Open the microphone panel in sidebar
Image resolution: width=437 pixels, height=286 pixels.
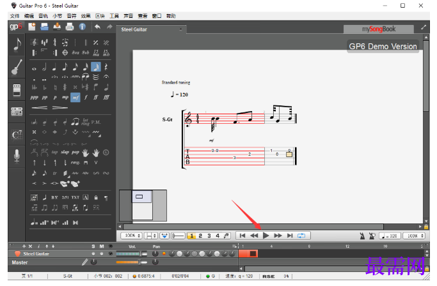(17, 156)
